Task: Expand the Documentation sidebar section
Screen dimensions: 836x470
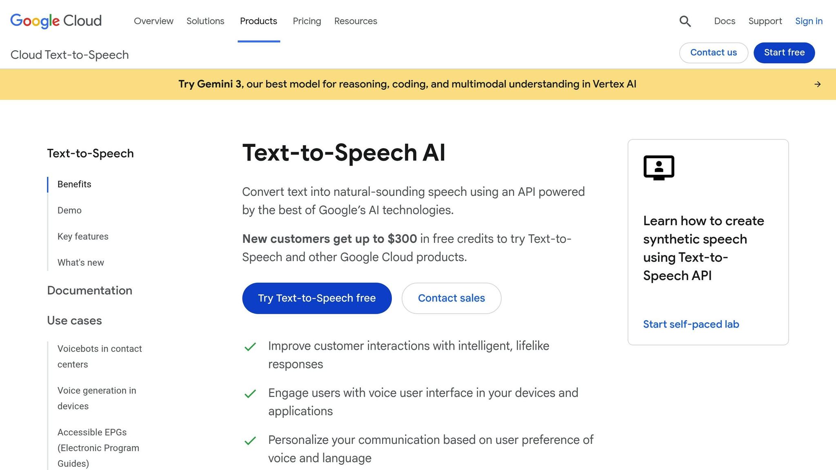Action: [x=89, y=290]
